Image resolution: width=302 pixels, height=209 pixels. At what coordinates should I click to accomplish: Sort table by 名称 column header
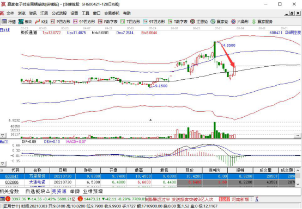tap(38, 170)
